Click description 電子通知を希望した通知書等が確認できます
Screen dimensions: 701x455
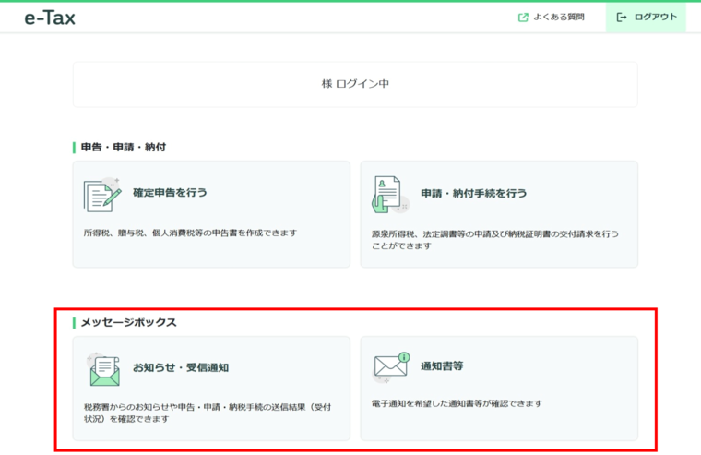(x=457, y=403)
